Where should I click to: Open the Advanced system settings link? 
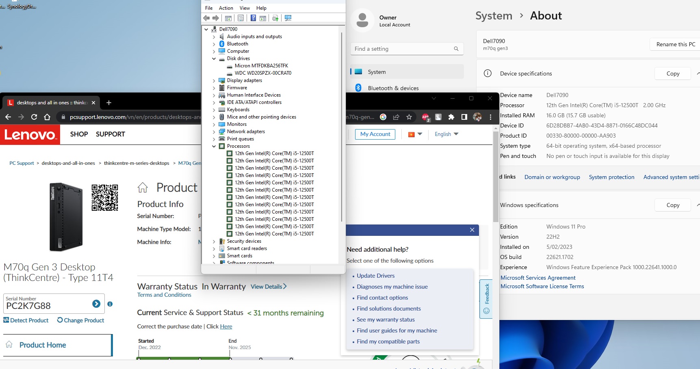tap(671, 177)
